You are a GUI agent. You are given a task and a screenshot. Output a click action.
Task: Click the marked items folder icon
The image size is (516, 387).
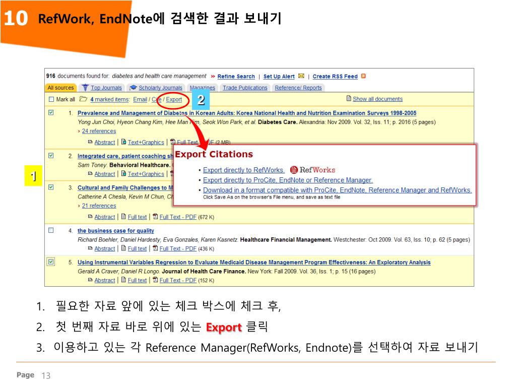83,99
